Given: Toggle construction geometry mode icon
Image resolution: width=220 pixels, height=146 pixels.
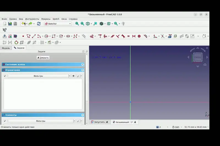Looking at the screenshot, I should [84, 36].
